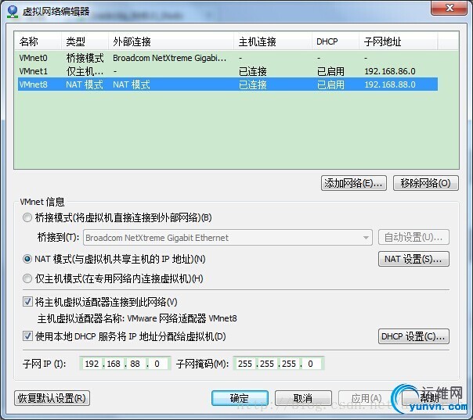The height and width of the screenshot is (420, 473).
Task: Click the 已连接 cell of VMnet8
Action: click(253, 84)
